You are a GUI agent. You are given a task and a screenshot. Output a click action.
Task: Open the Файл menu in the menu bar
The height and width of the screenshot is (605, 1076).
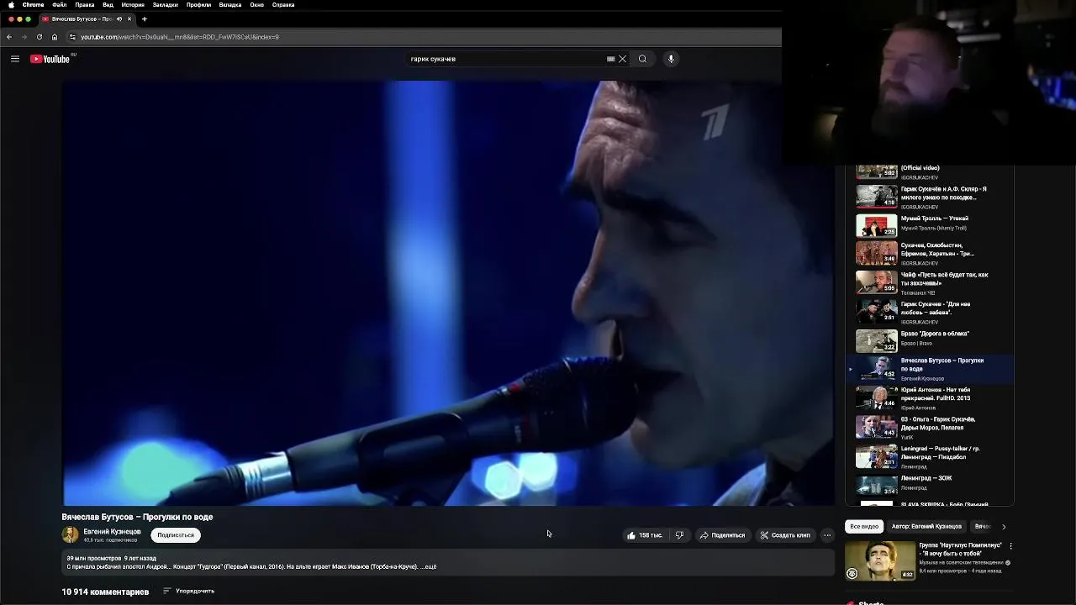(59, 5)
